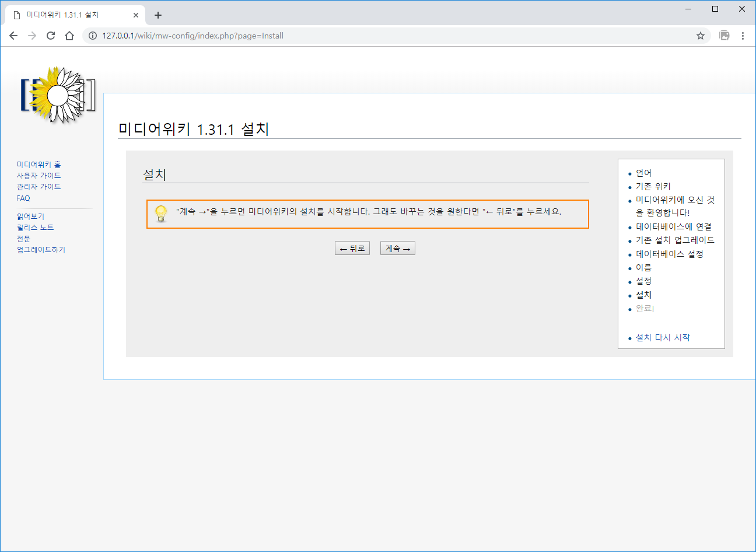Viewport: 756px width, 552px height.
Task: Click the MediaWiki sunflower logo
Action: (58, 95)
